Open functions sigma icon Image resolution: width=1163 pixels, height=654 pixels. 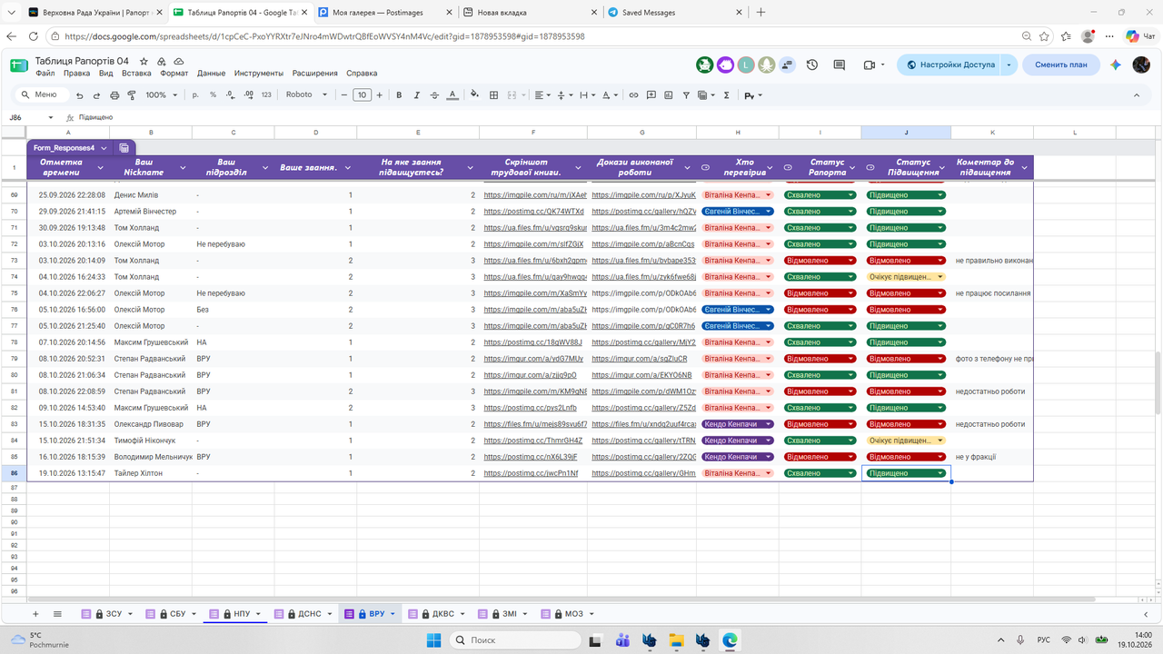(x=726, y=95)
